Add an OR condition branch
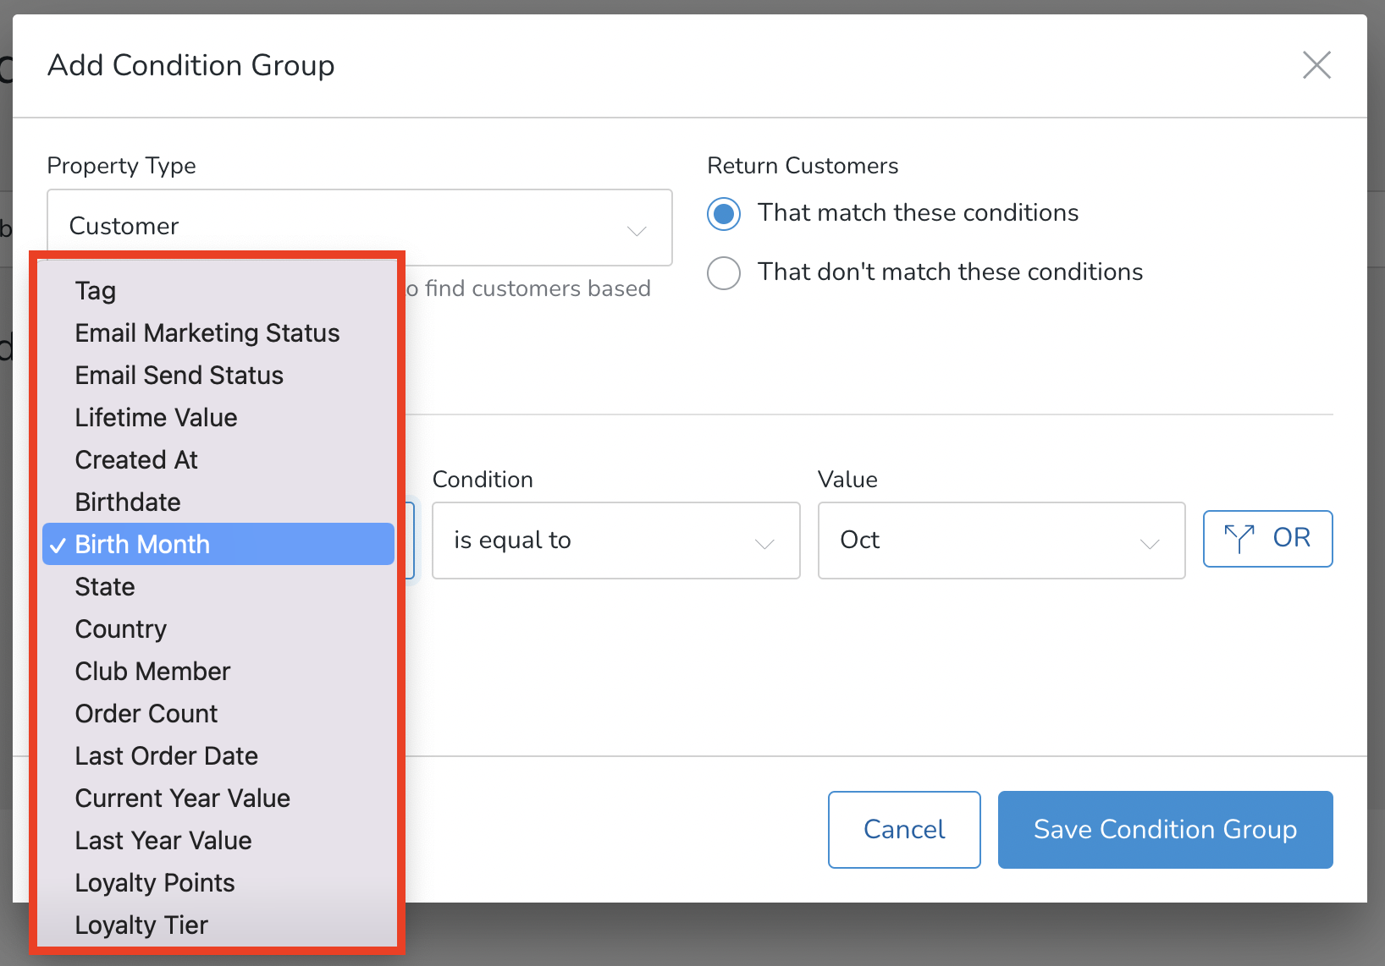1385x966 pixels. coord(1267,538)
